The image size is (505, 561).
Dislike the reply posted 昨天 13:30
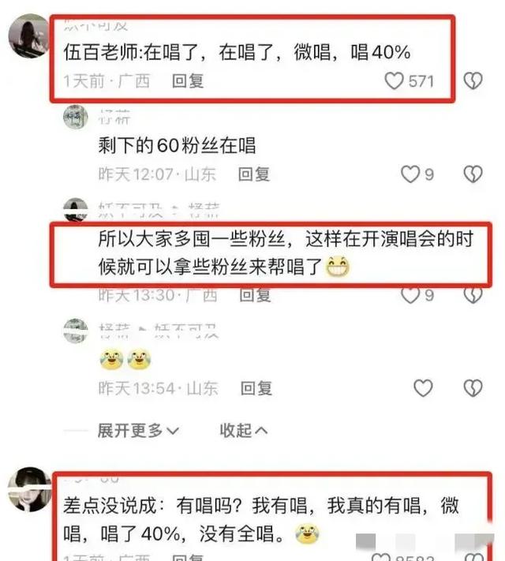473,296
